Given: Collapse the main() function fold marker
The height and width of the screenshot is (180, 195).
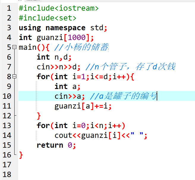Looking at the screenshot, I should point(14,47).
